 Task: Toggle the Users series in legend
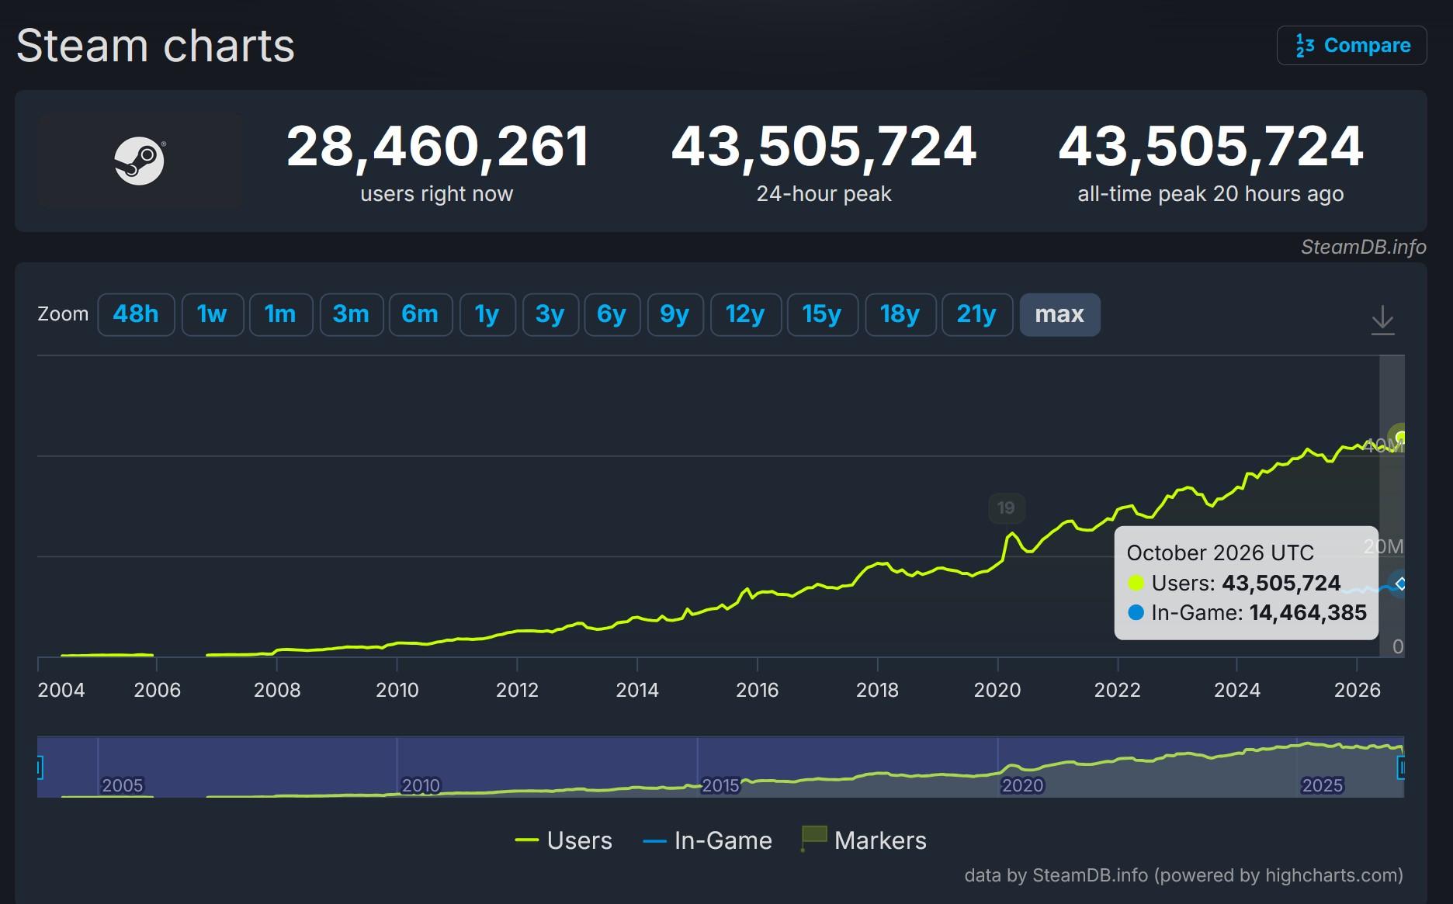pyautogui.click(x=564, y=840)
